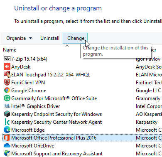Click the sort arrow above the Name column
The height and width of the screenshot is (157, 162).
click(67, 46)
